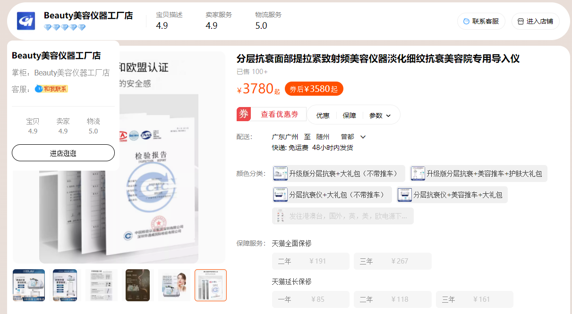This screenshot has height=314, width=572.
Task: Select 分层抗衰仪+美容推车+大礼包
Action: pos(452,195)
